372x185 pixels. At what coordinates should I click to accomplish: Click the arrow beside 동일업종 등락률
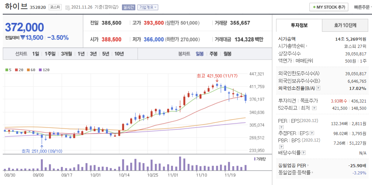tap(312, 173)
